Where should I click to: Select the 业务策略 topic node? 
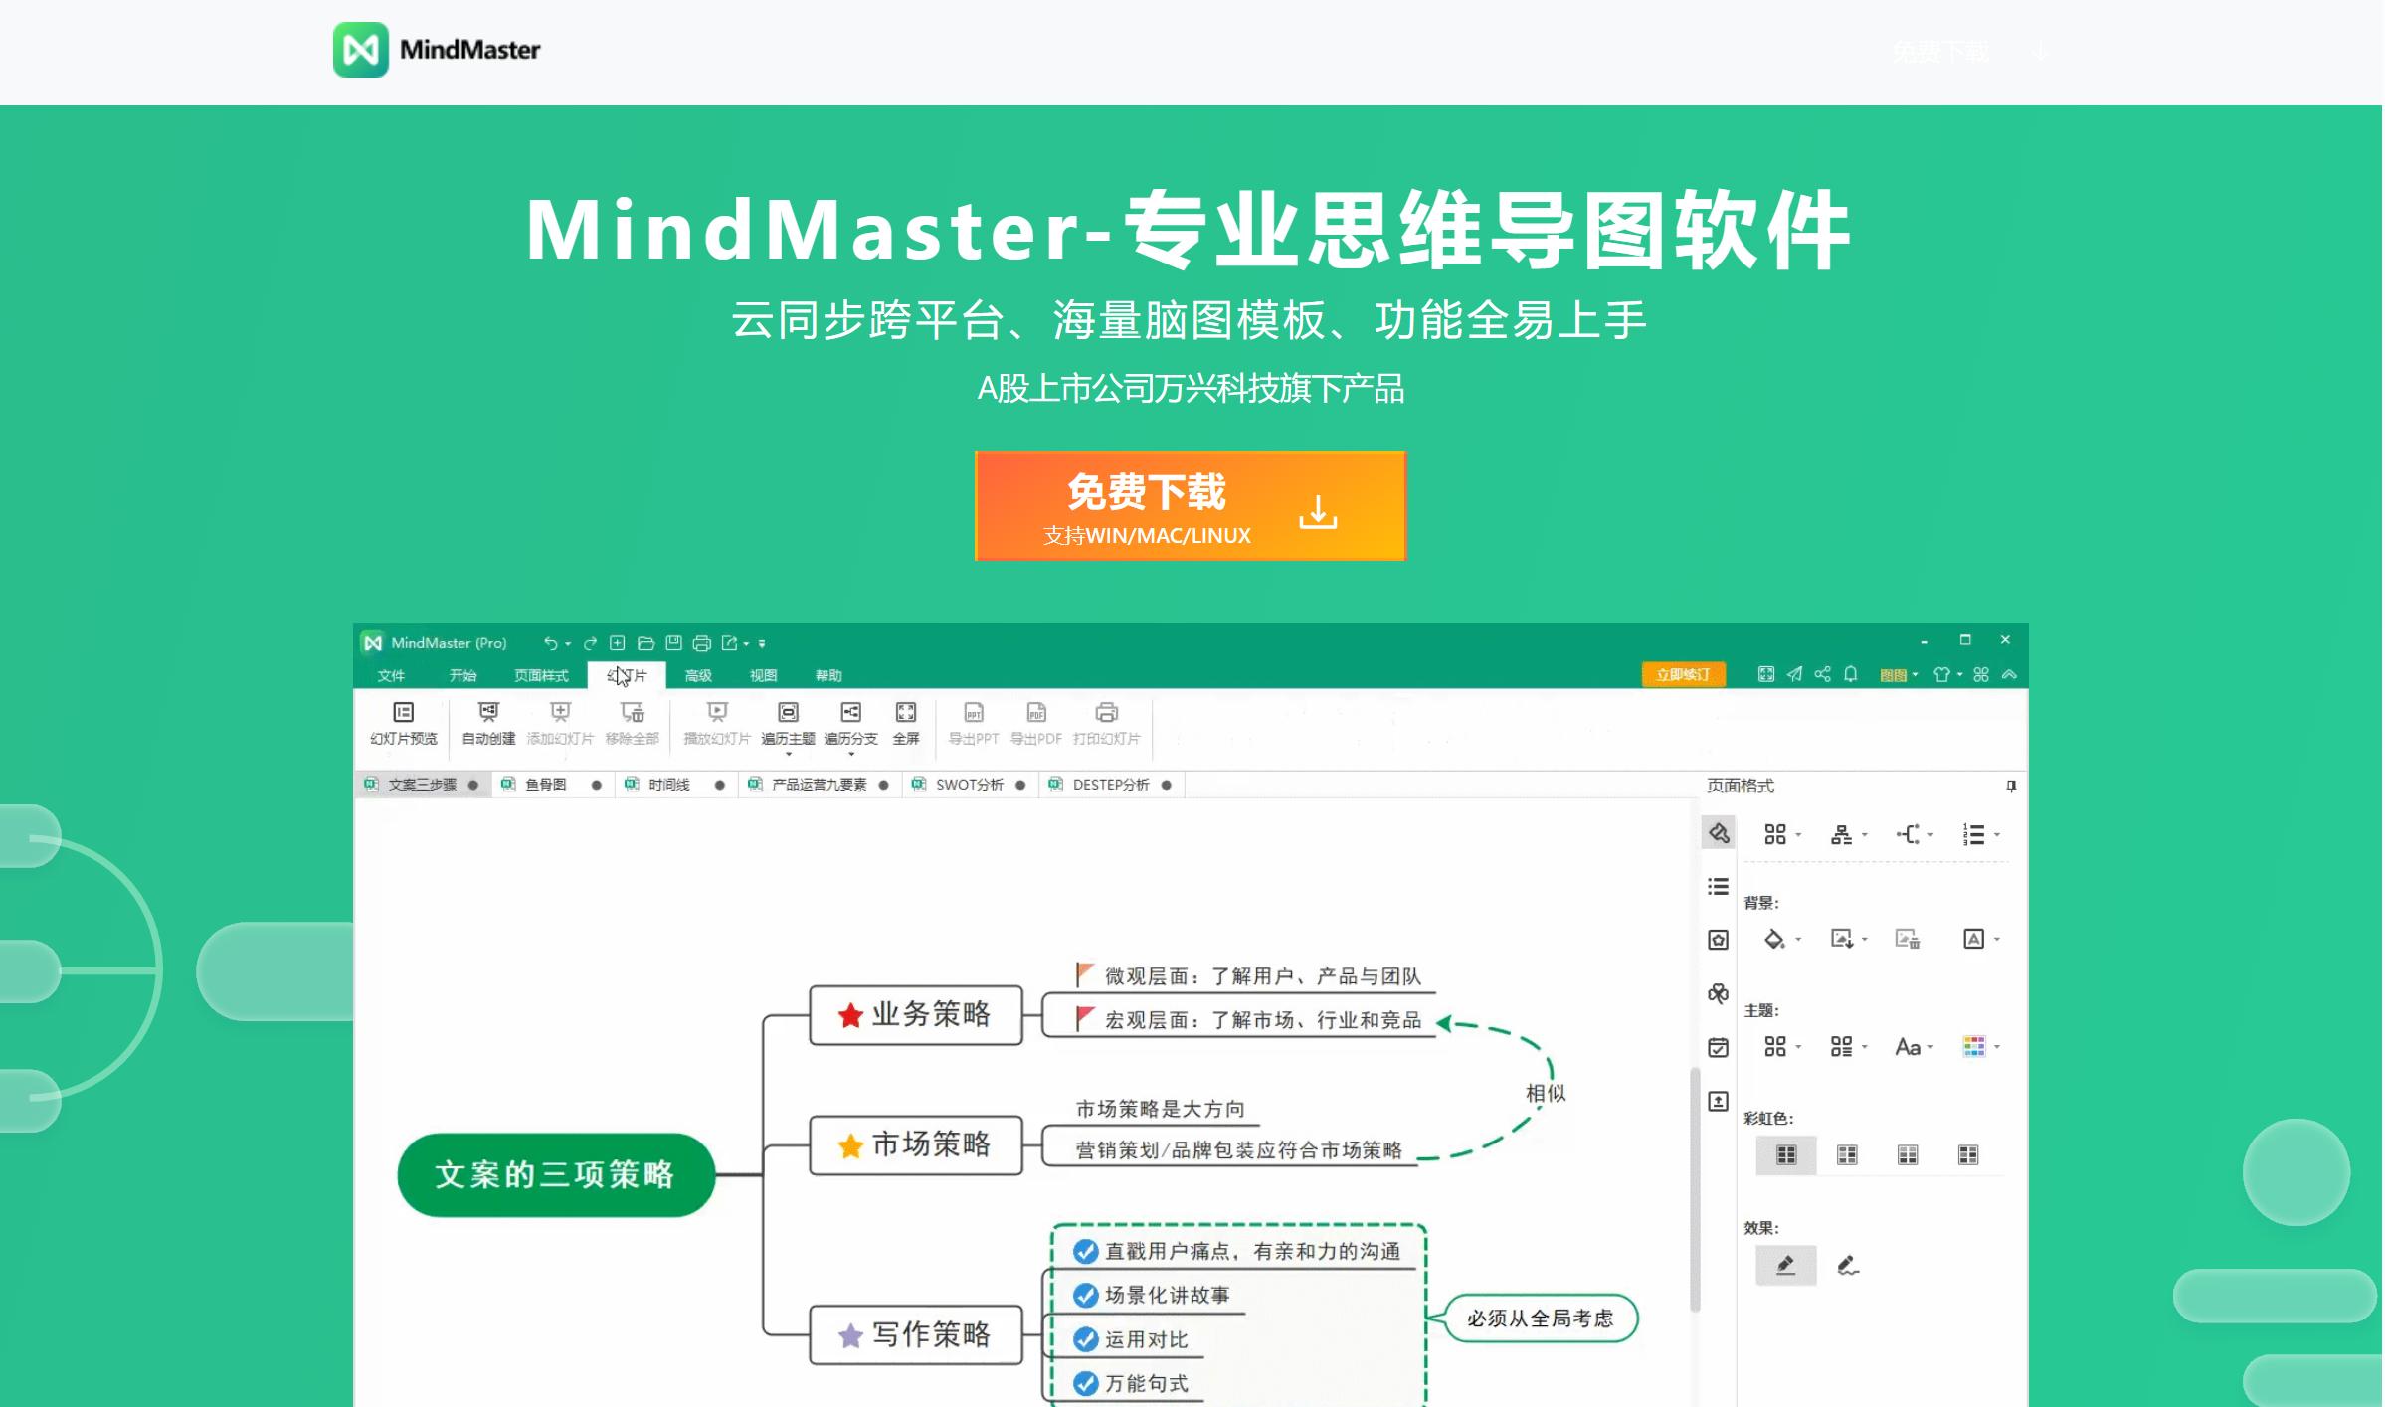click(x=916, y=1015)
